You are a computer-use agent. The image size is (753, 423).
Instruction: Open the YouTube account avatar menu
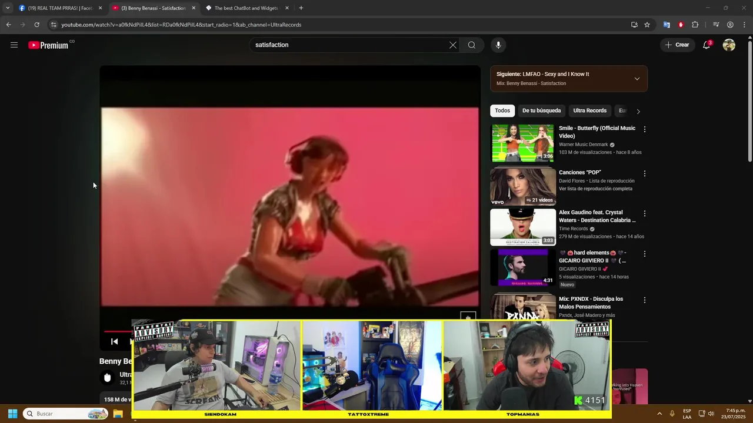[x=729, y=45]
